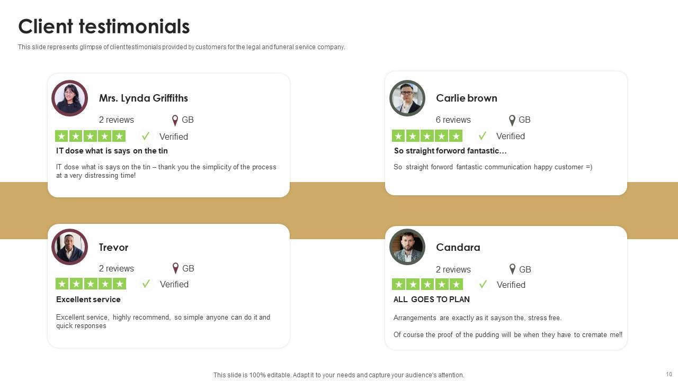Select the "Excellent service" review heading
This screenshot has height=381, width=678.
(88, 300)
